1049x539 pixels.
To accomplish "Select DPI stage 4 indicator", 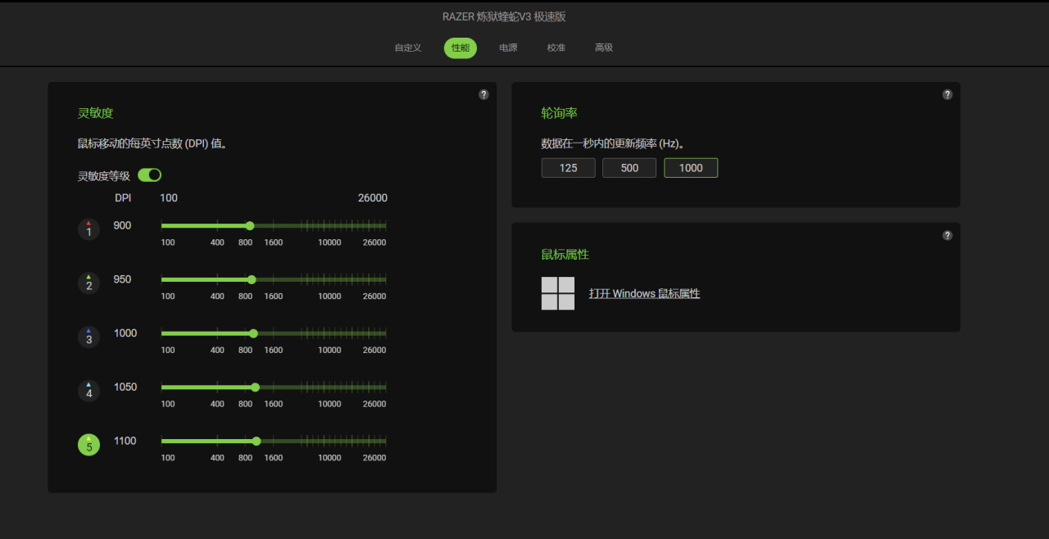I will (x=89, y=391).
